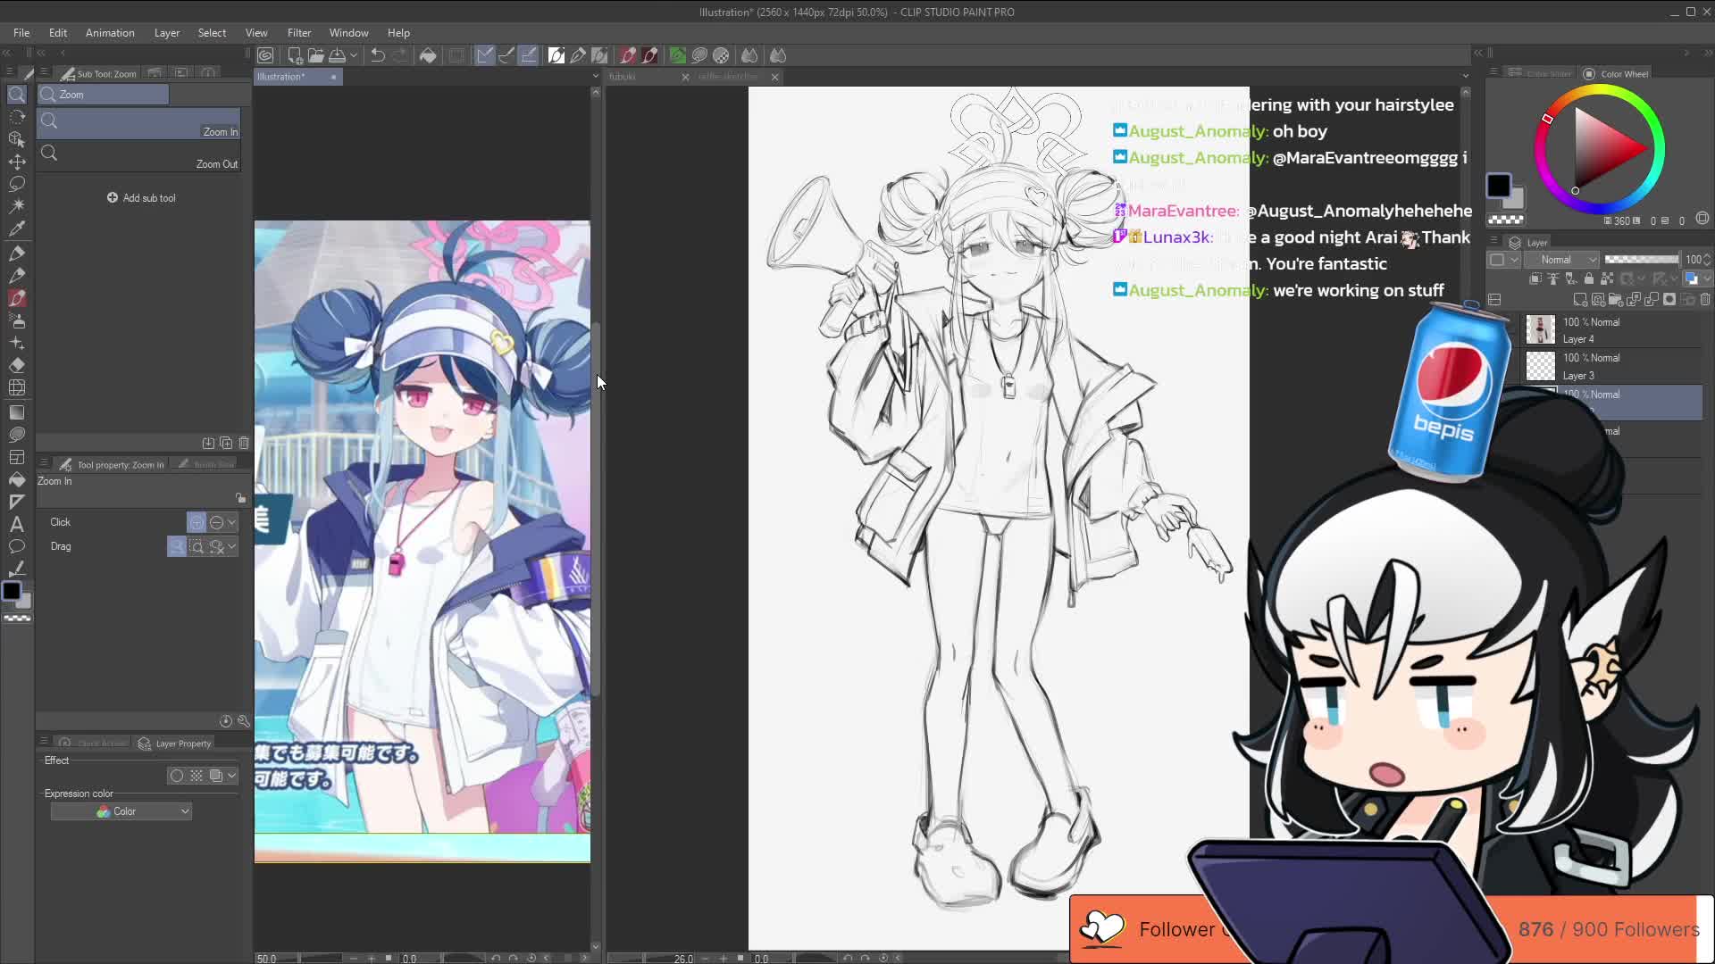This screenshot has height=964, width=1715.
Task: Select transparent color swatch under color wheel
Action: tap(1506, 220)
